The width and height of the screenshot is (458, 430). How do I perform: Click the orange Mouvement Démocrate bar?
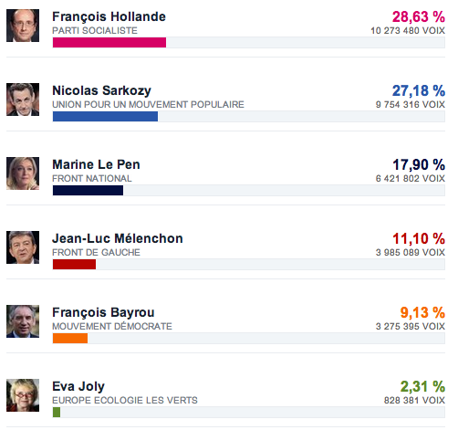pos(70,339)
